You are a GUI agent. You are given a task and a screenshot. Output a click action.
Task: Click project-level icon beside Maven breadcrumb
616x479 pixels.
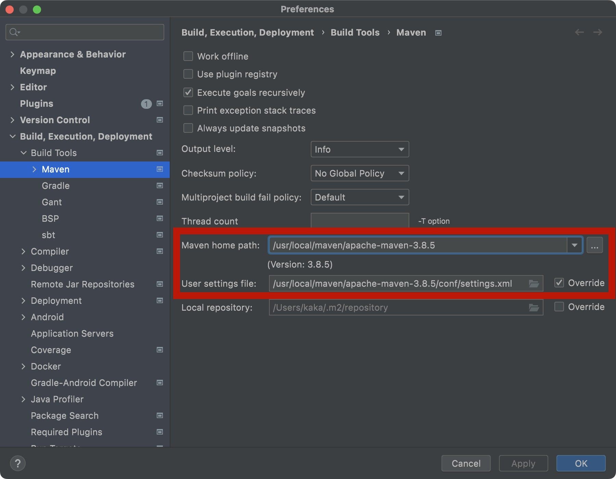[438, 33]
